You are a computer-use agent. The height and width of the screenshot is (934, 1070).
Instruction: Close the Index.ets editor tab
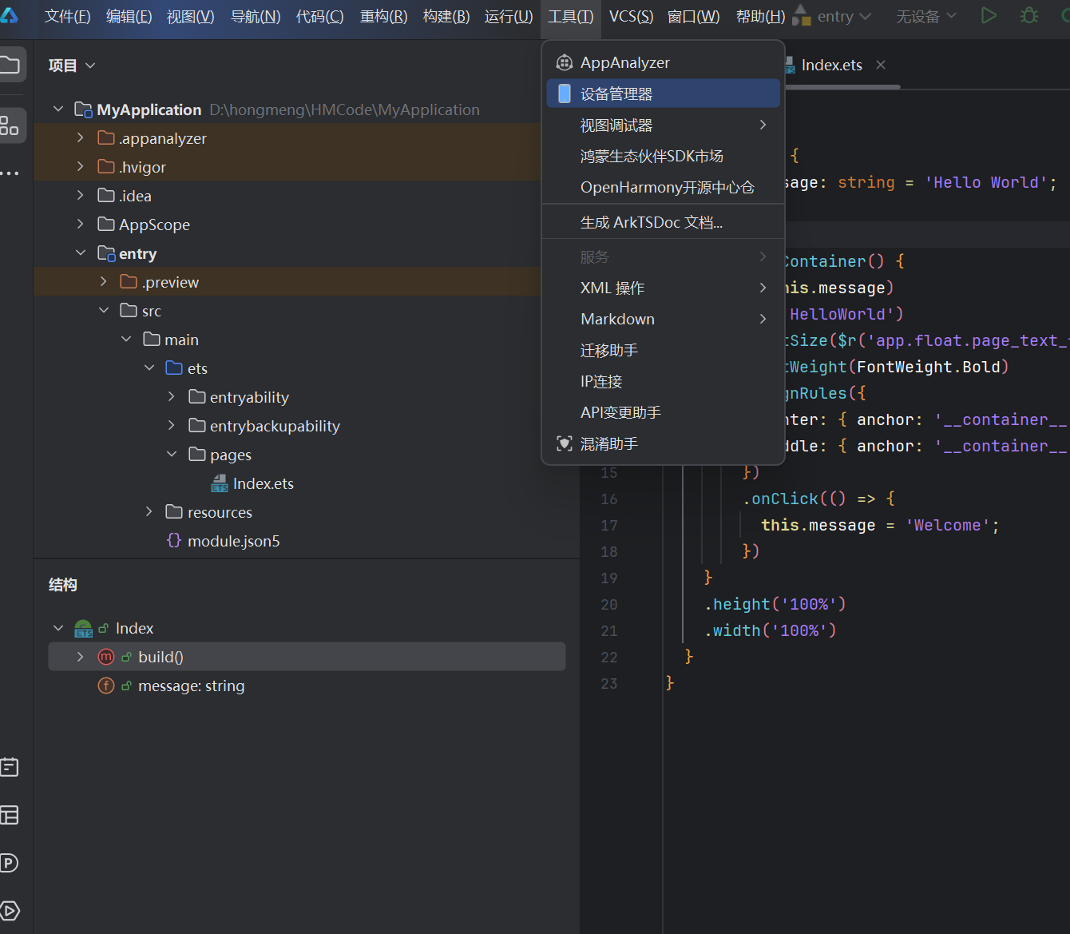click(881, 65)
